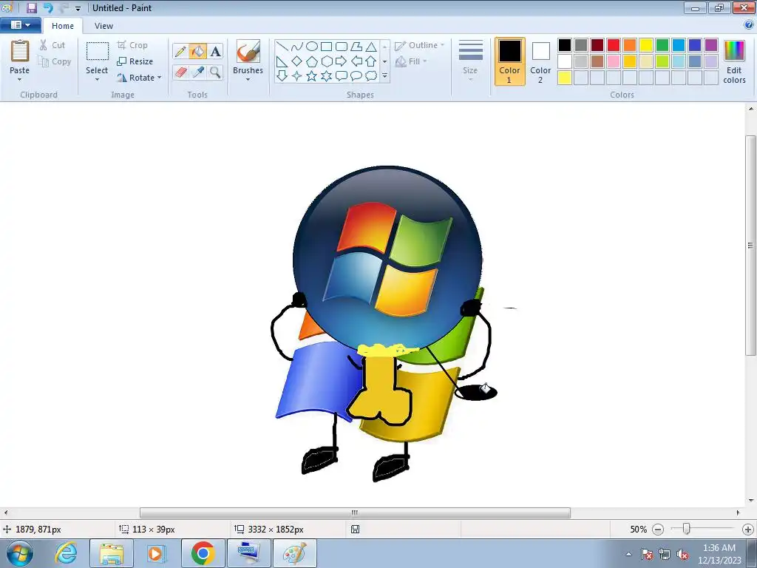Pick the custom yellow swatch in bottom row
Screen dimensions: 757x568
click(565, 78)
